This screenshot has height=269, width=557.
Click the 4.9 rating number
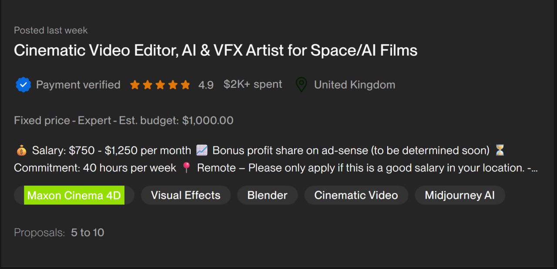206,85
